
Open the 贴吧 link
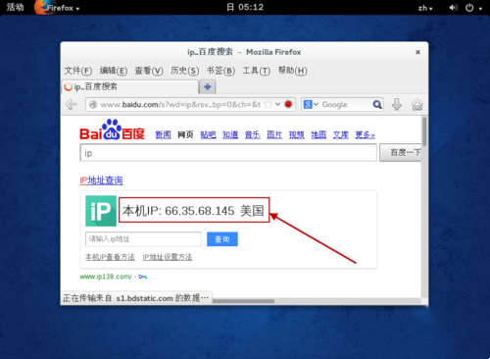pyautogui.click(x=208, y=134)
